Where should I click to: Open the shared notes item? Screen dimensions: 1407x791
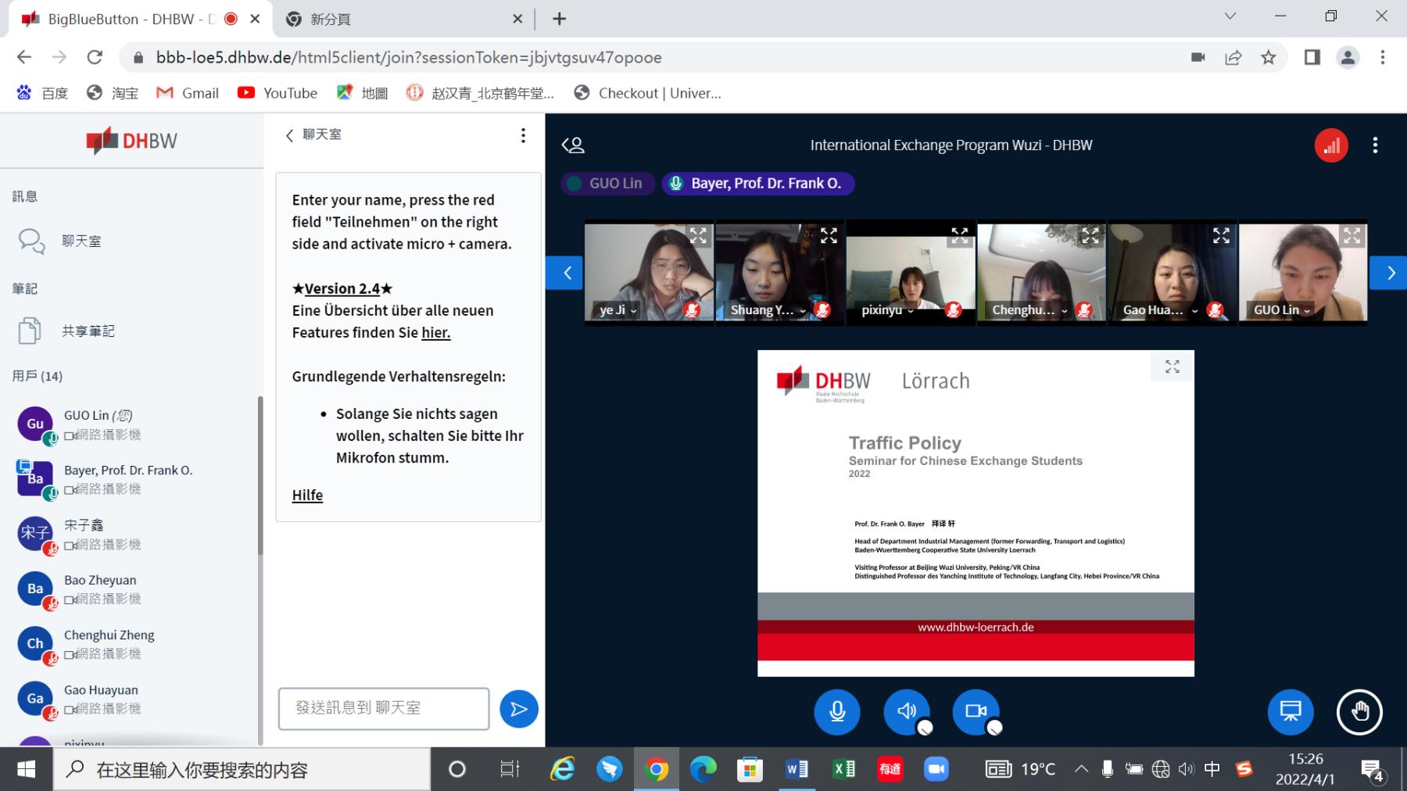[x=88, y=331]
